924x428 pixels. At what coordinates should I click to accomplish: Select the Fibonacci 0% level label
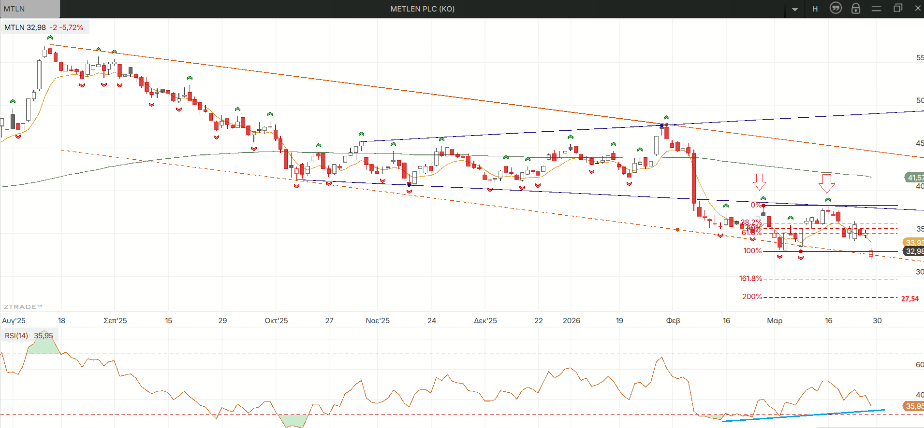point(756,205)
